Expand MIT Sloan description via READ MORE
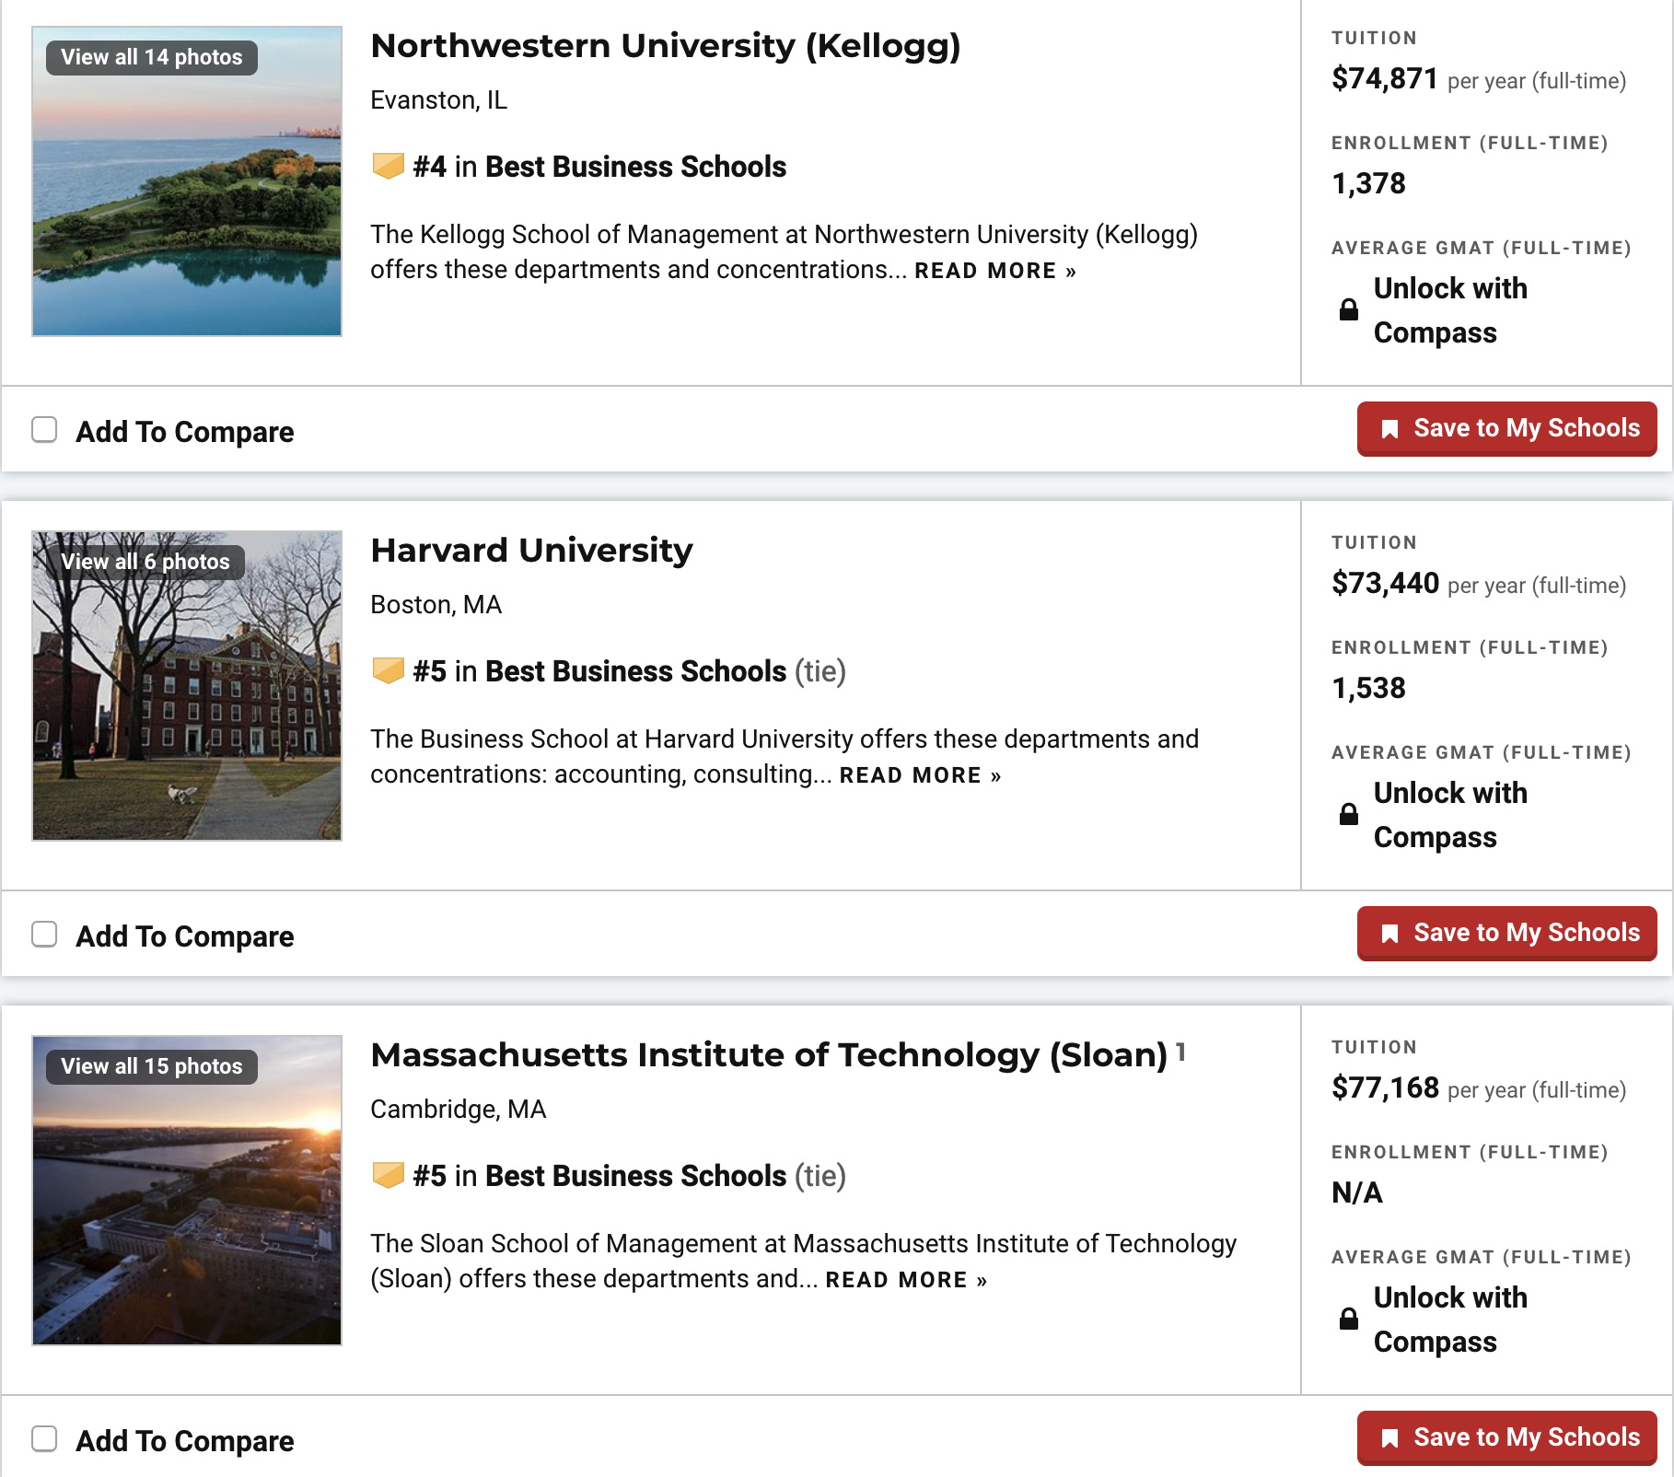 tap(905, 1280)
